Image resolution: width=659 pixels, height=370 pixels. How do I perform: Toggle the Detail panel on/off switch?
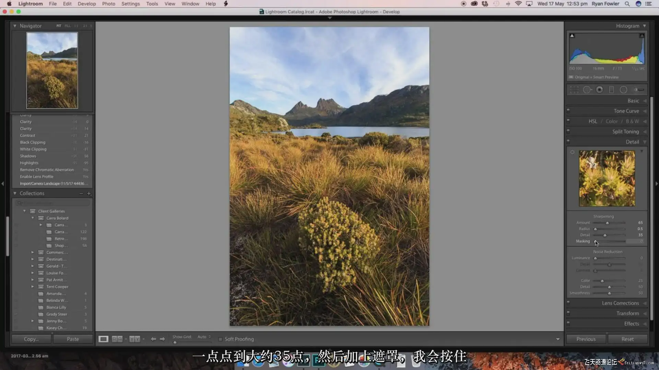(x=568, y=141)
